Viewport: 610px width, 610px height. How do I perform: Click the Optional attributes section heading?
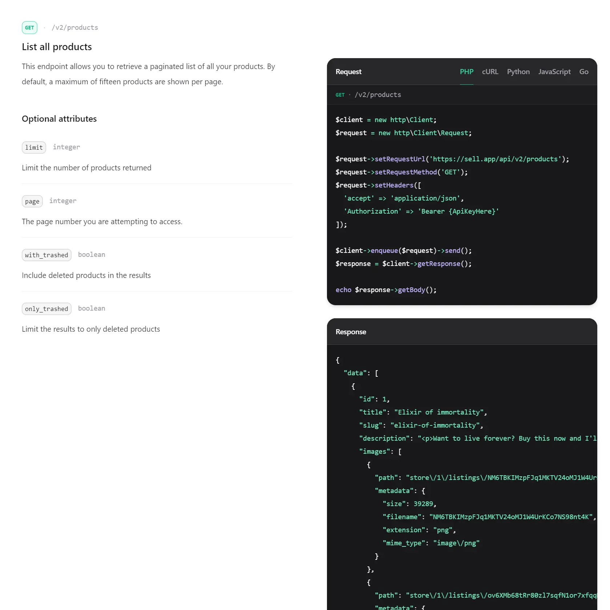(x=59, y=118)
